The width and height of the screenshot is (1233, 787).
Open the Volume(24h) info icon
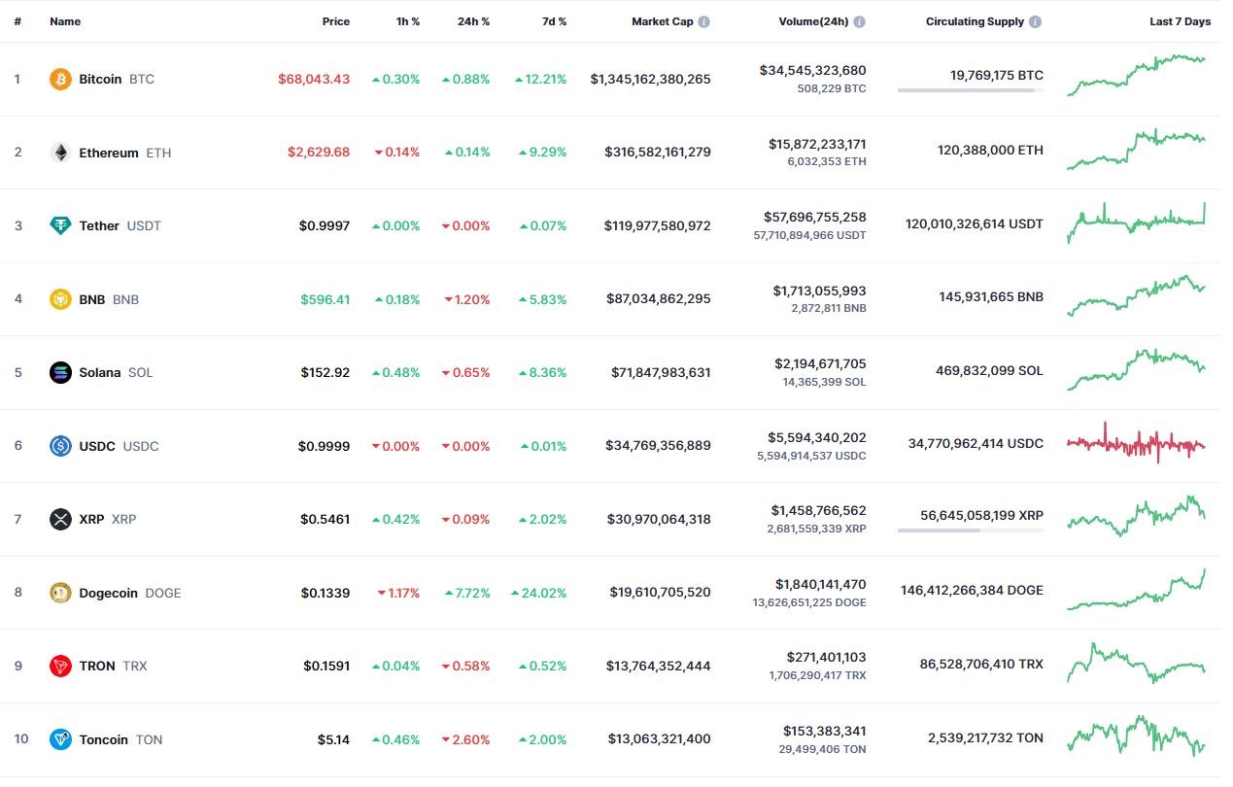pyautogui.click(x=859, y=21)
